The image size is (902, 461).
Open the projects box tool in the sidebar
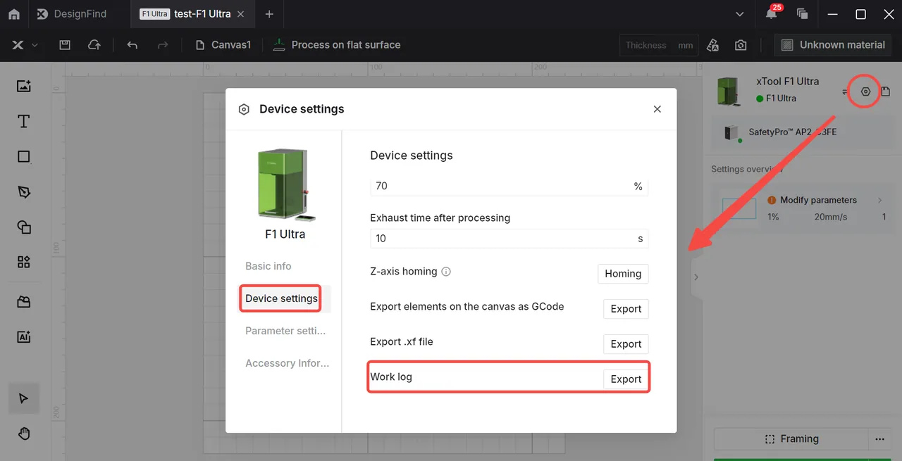point(24,301)
